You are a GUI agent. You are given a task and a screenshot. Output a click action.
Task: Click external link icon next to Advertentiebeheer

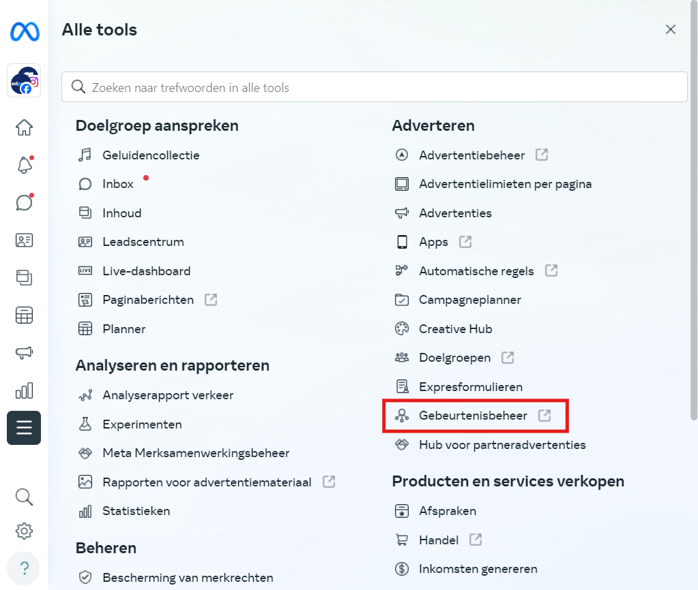pyautogui.click(x=542, y=155)
